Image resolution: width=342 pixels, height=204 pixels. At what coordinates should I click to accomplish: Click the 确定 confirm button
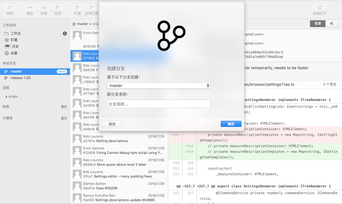[231, 124]
